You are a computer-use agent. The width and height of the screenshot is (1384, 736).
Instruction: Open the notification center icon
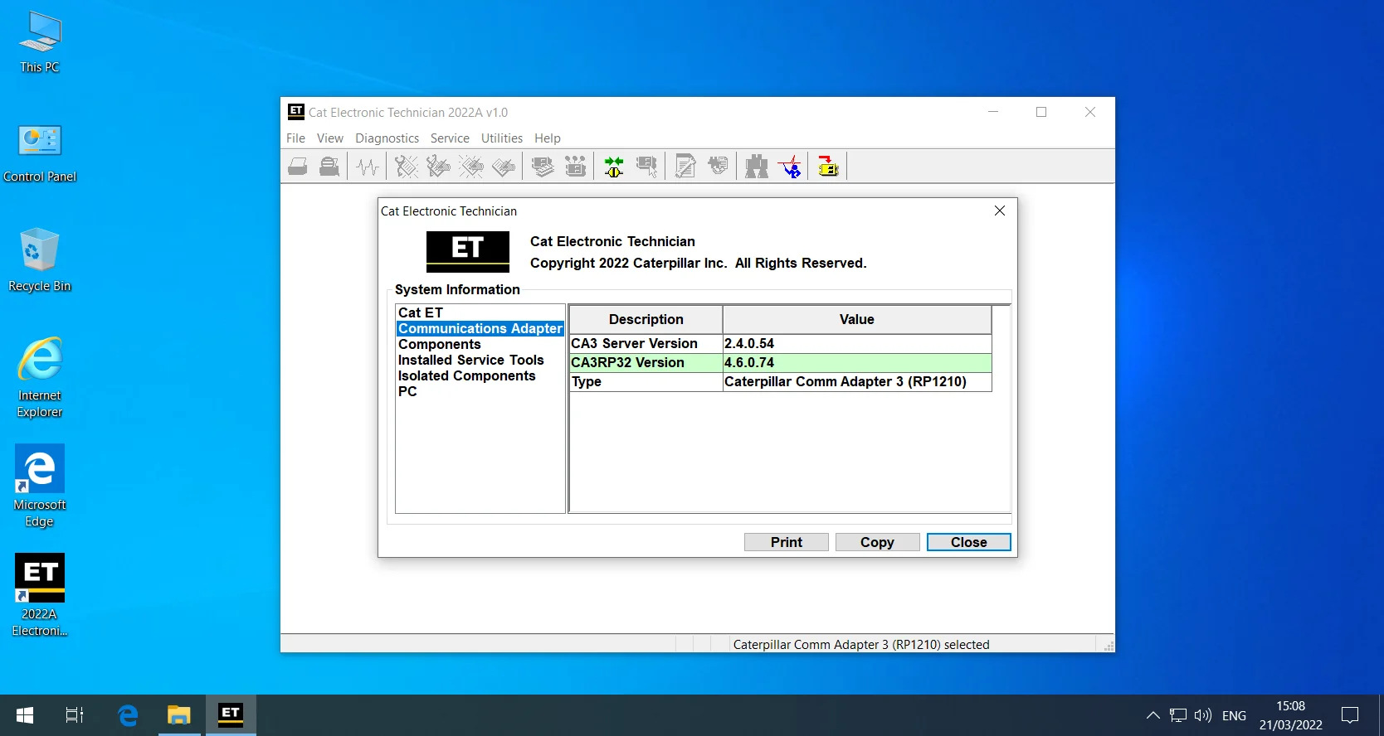(1350, 715)
